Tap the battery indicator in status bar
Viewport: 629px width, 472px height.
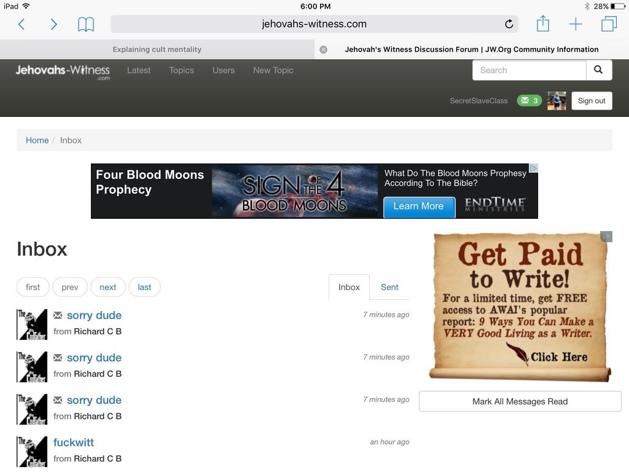pos(618,6)
